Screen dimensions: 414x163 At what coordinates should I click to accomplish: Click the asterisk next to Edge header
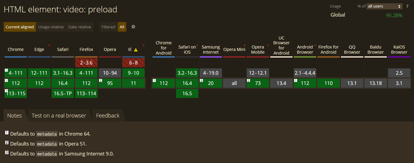pyautogui.click(x=49, y=46)
